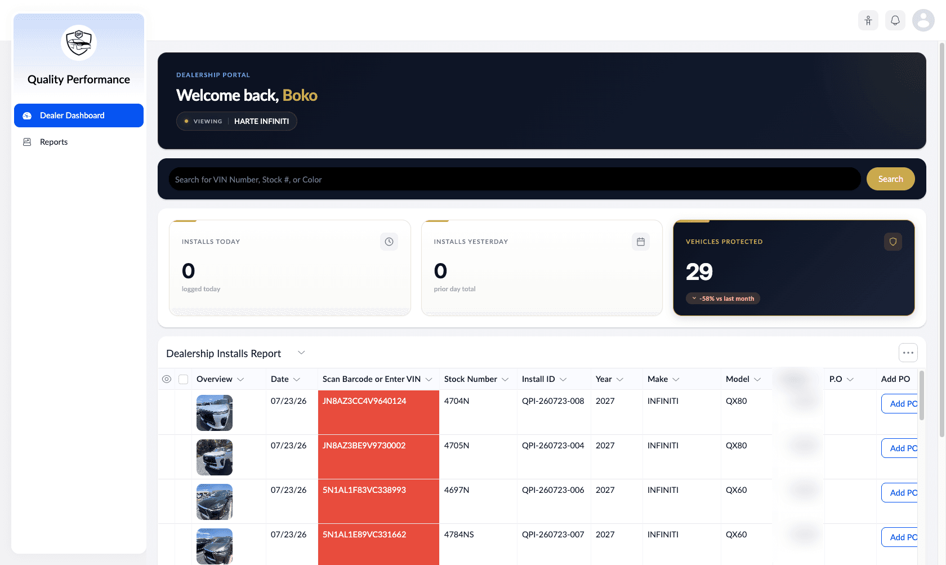
Task: Click the clock icon on Installs Today
Action: point(389,242)
